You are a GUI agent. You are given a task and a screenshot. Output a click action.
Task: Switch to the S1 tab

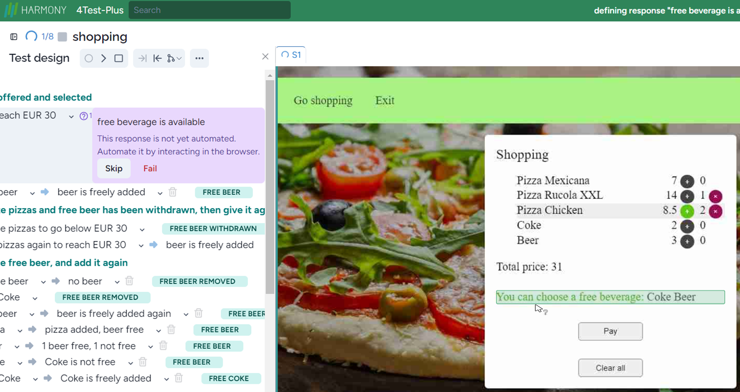point(291,55)
